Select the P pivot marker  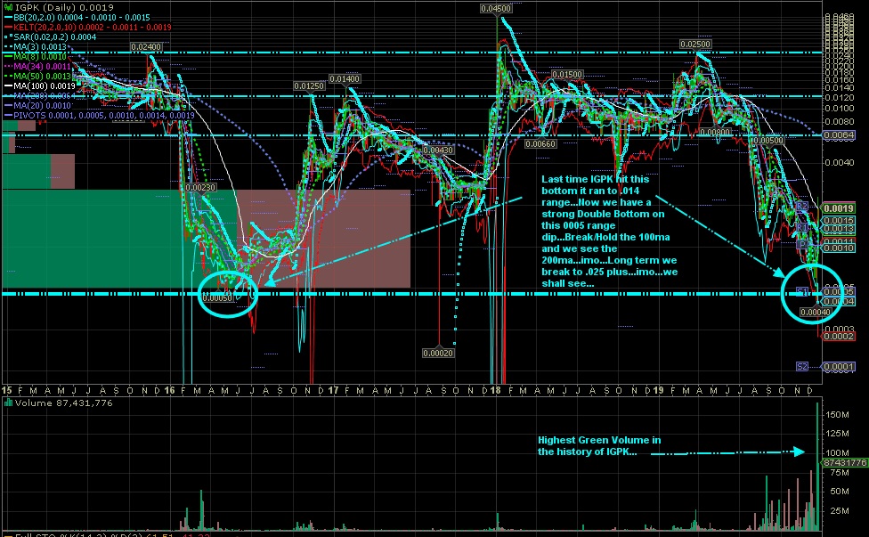pos(802,244)
